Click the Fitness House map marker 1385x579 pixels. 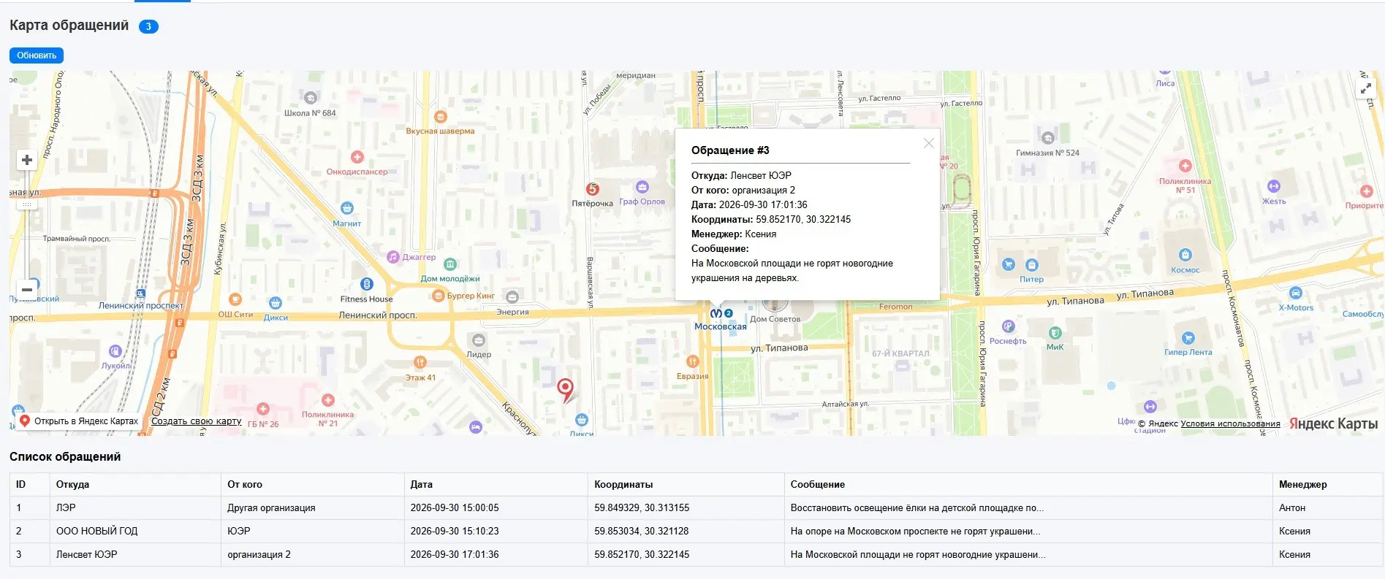coord(367,285)
